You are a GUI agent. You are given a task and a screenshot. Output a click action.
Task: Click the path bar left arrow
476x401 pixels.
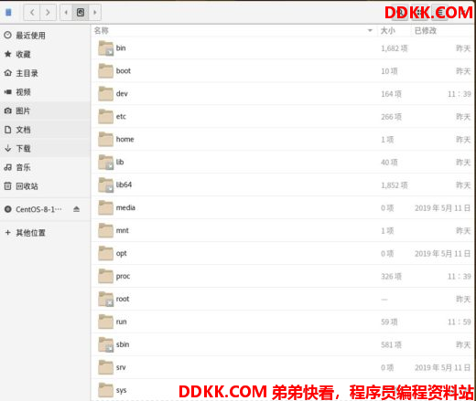pyautogui.click(x=66, y=13)
